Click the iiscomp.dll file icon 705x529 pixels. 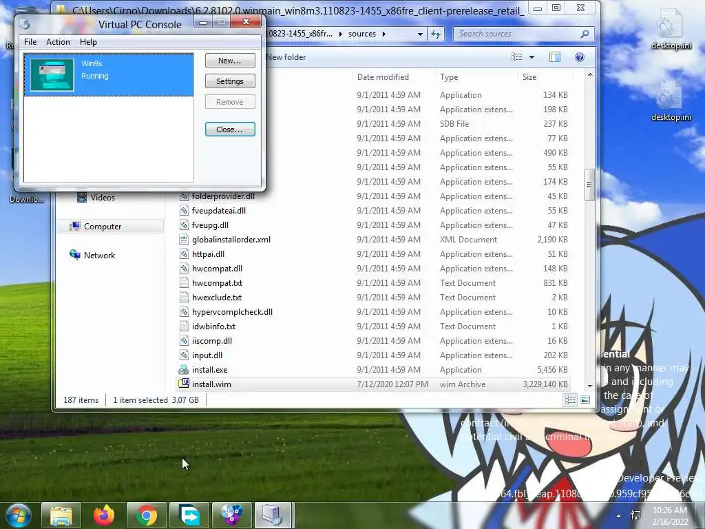coord(183,340)
